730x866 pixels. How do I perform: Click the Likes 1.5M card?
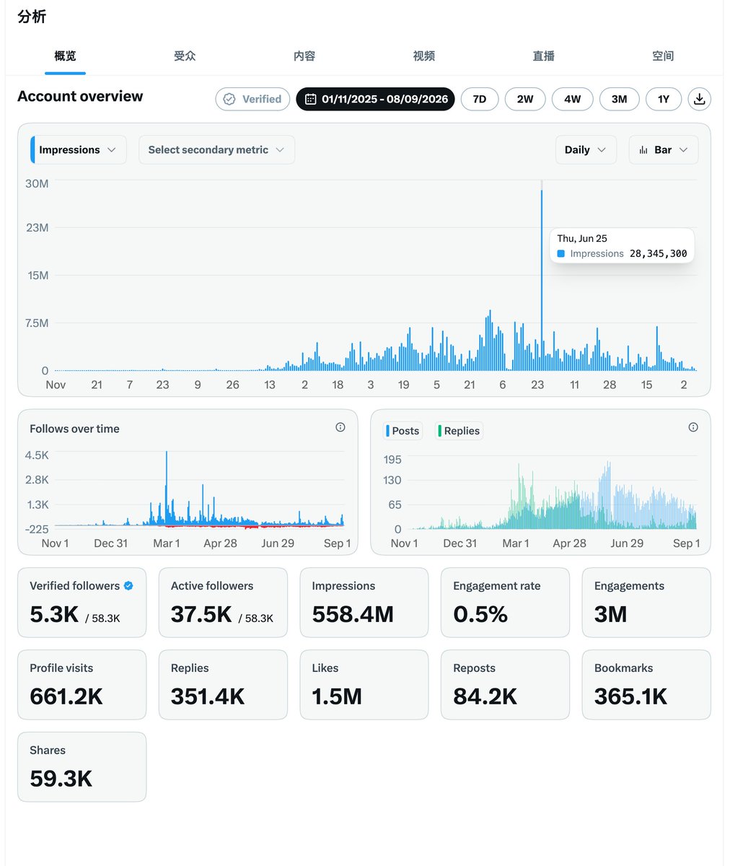coord(364,685)
